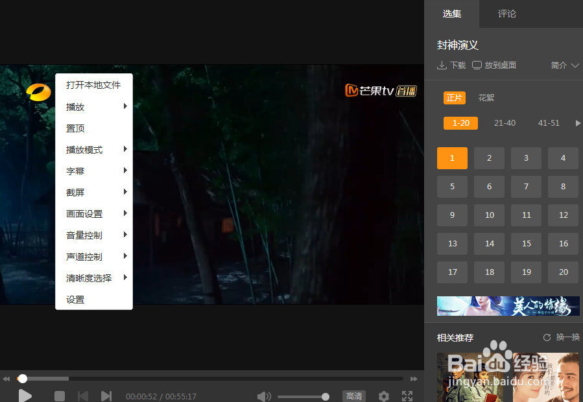This screenshot has width=583, height=402.
Task: Skip to the previous episode
Action: point(83,396)
